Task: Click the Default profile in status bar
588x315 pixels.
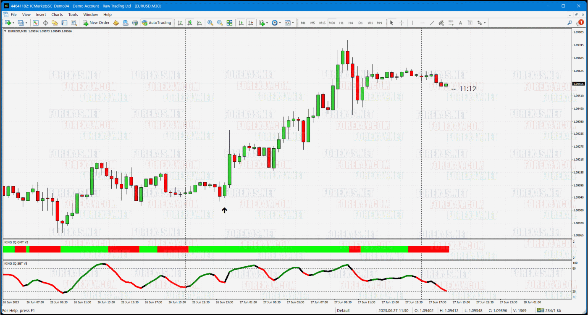Action: [342, 311]
